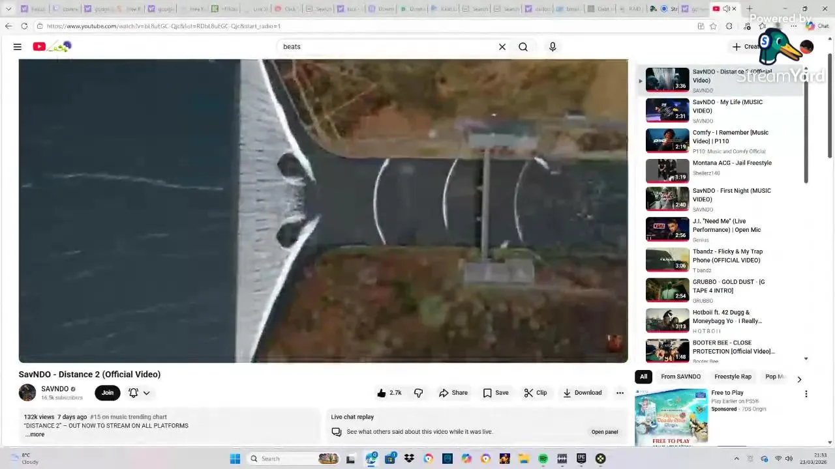Viewport: 835px width, 469px height.
Task: Clear the search box with the X
Action: click(x=502, y=47)
